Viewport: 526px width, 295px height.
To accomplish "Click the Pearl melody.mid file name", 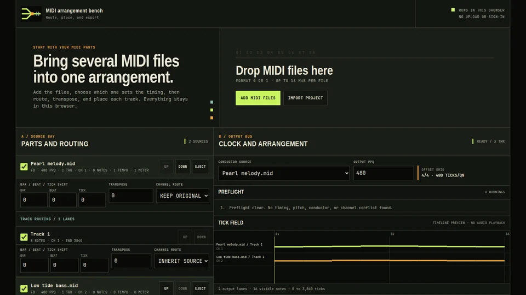I will [x=53, y=163].
